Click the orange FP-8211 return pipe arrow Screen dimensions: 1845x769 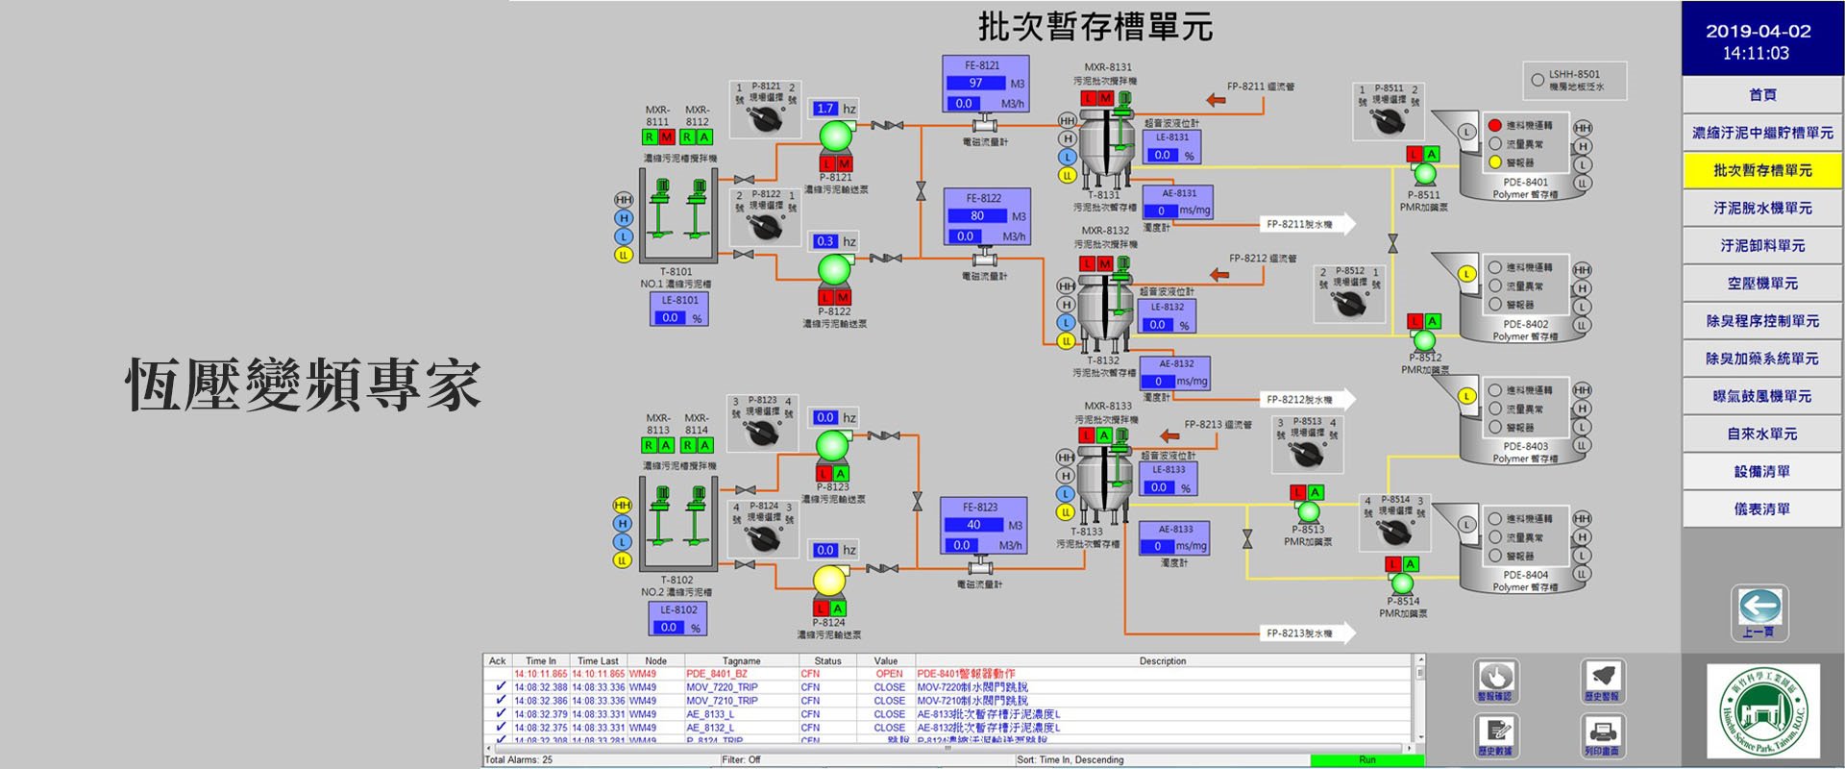[x=1216, y=98]
